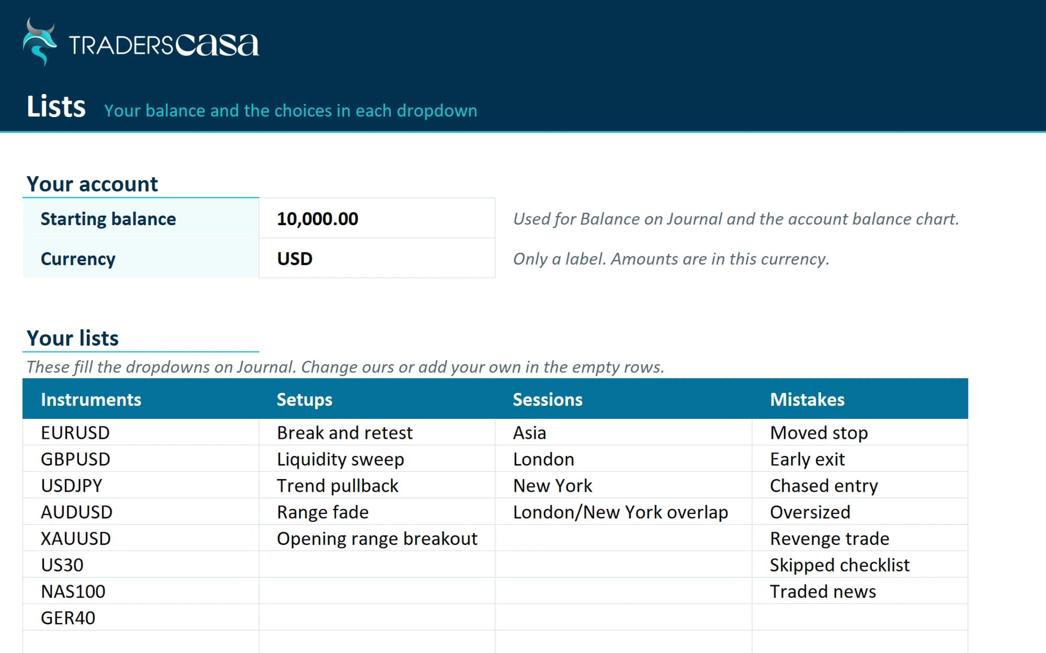
Task: Click the 'Only a label' currency note
Action: (x=671, y=259)
